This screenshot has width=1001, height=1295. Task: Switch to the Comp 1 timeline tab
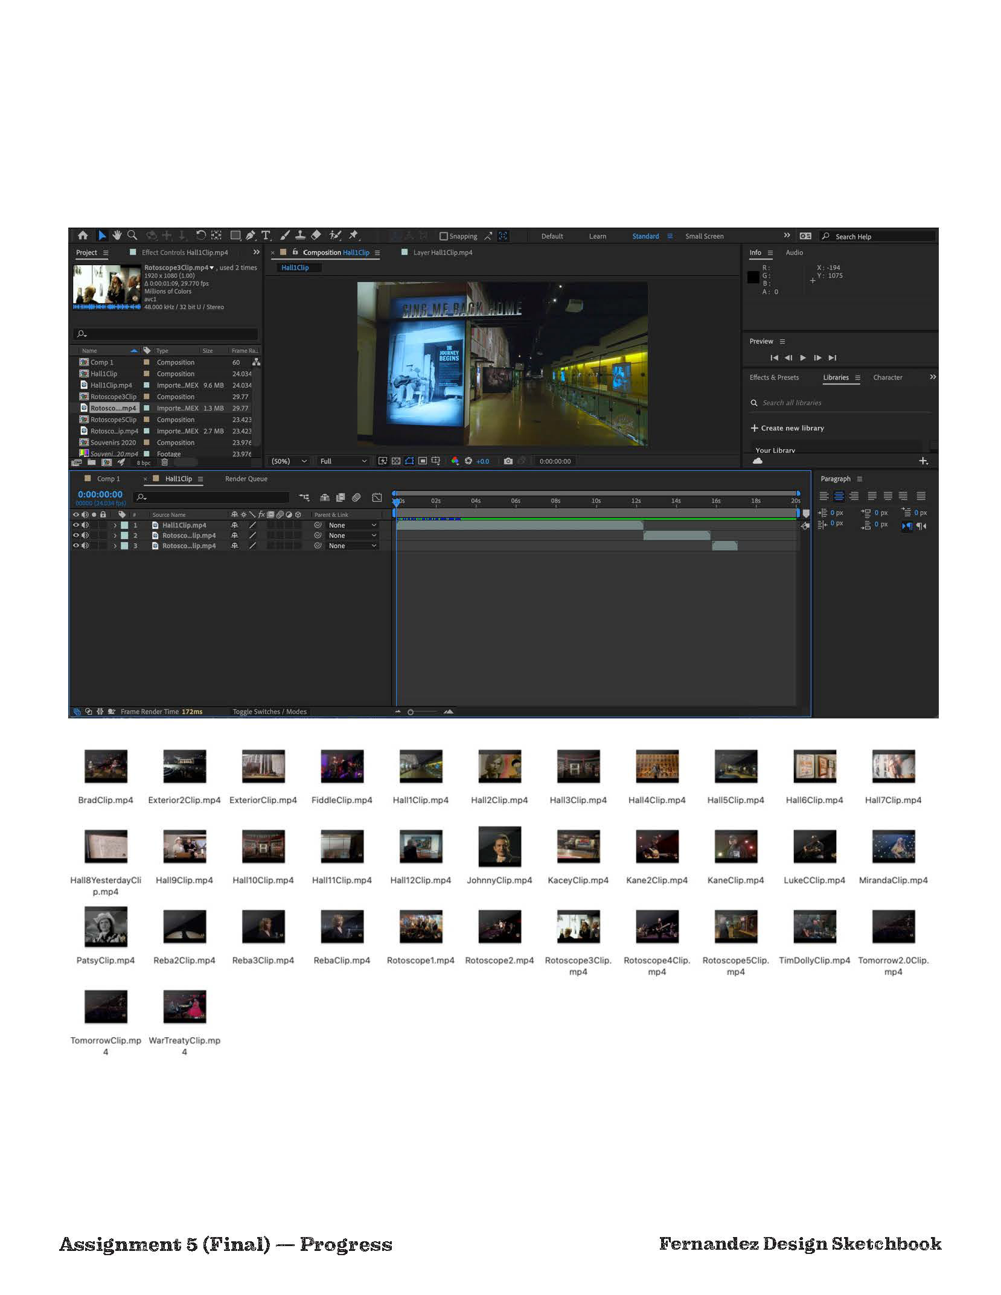pos(108,479)
